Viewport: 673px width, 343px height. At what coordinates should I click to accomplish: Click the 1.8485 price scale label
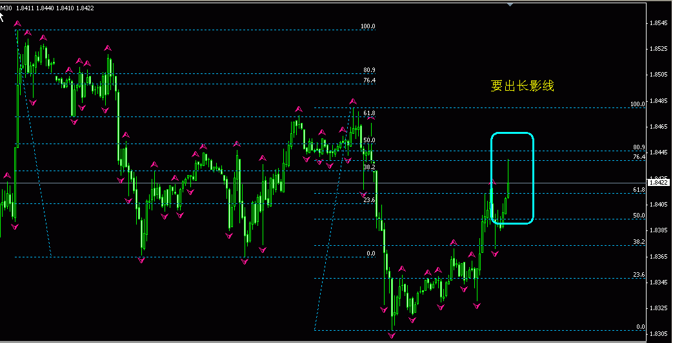(x=659, y=101)
